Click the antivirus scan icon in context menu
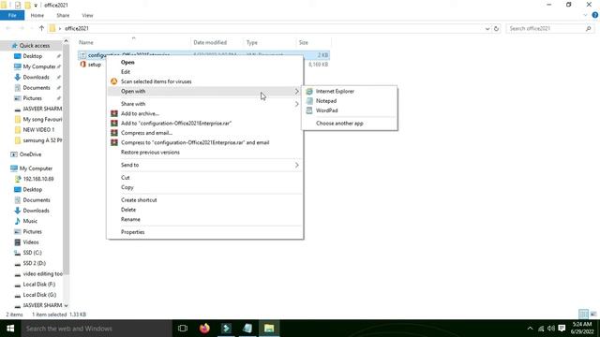Image resolution: width=600 pixels, height=337 pixels. point(114,81)
